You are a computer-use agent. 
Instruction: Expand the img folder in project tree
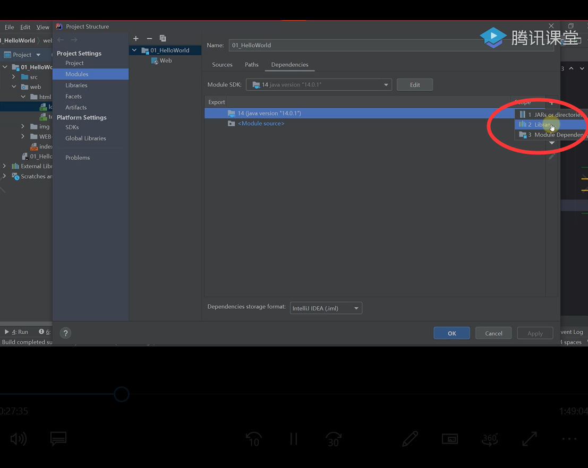pos(23,126)
